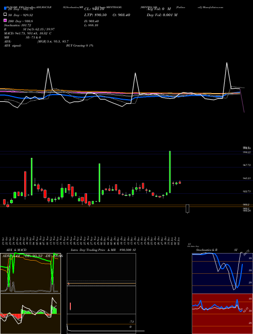Click the white 50 Day EMA legend swatch

(6, 15)
